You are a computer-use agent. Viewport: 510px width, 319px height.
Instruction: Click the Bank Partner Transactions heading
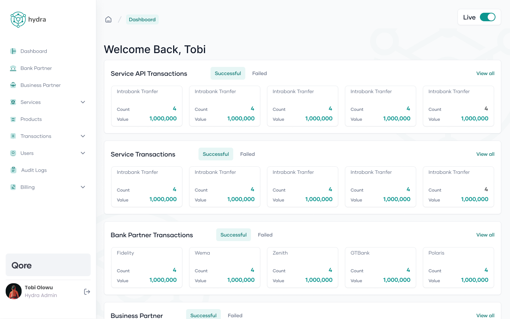(152, 235)
